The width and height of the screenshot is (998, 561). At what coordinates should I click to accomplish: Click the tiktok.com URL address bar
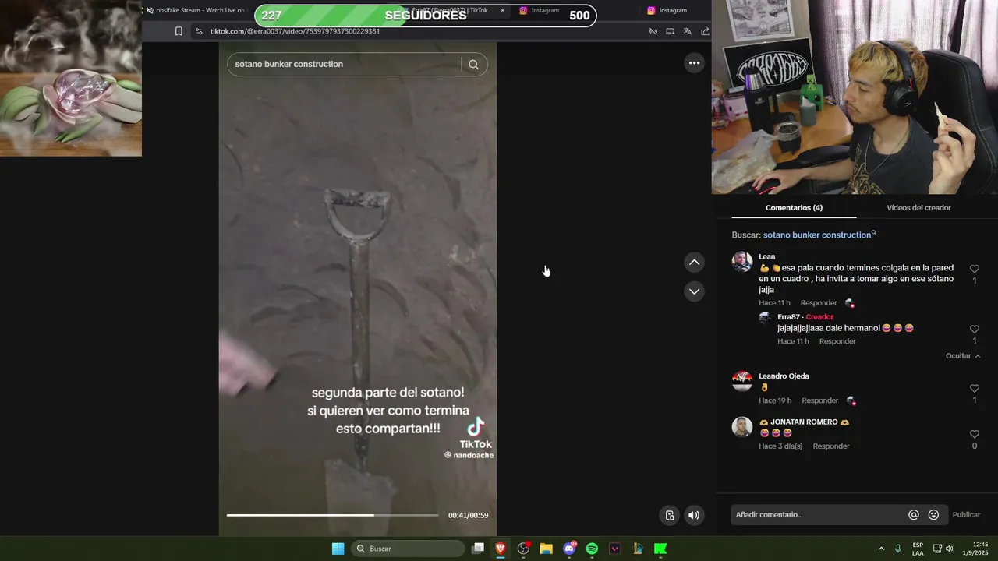(x=295, y=31)
